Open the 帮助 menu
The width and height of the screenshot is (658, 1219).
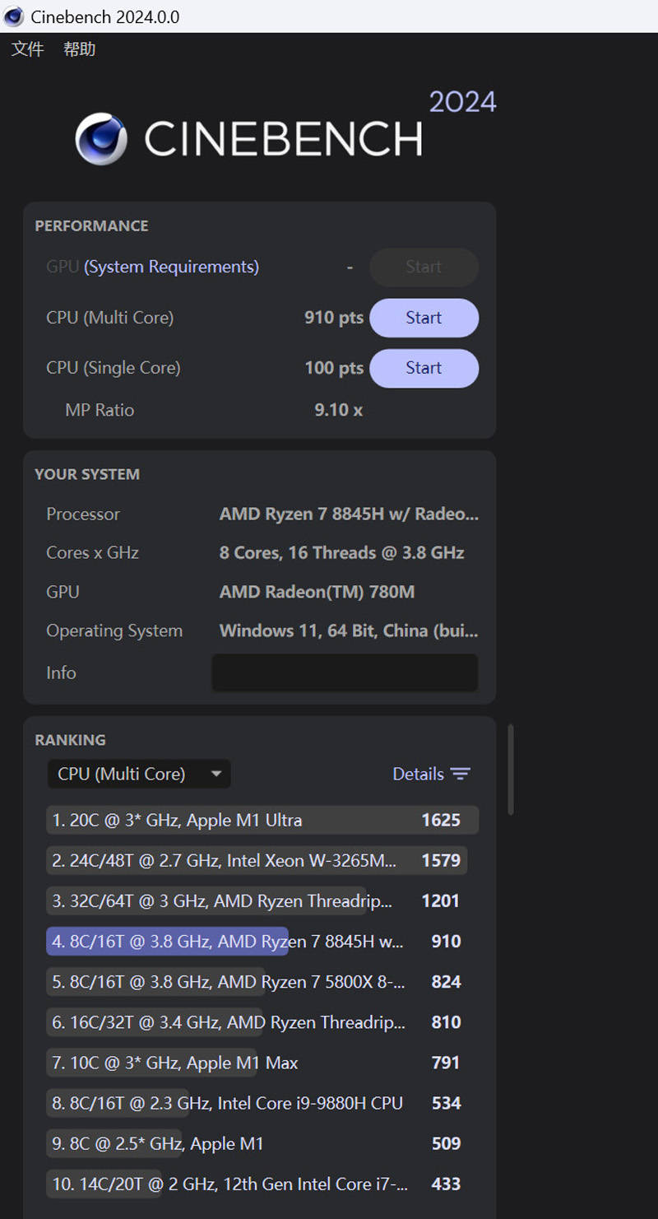click(79, 49)
